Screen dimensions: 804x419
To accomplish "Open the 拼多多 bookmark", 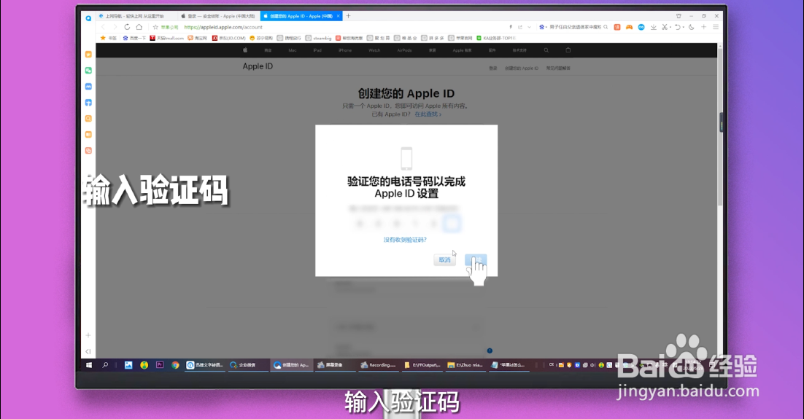I will tap(433, 38).
